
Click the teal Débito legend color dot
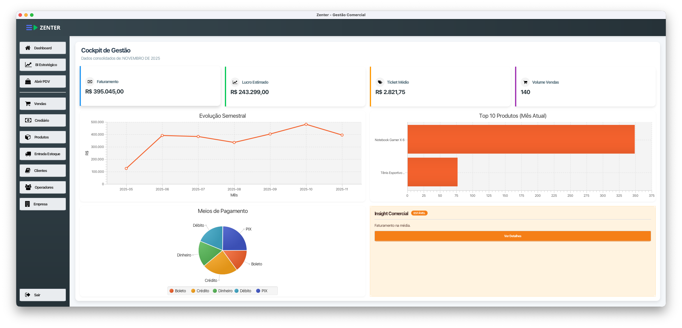(x=237, y=291)
